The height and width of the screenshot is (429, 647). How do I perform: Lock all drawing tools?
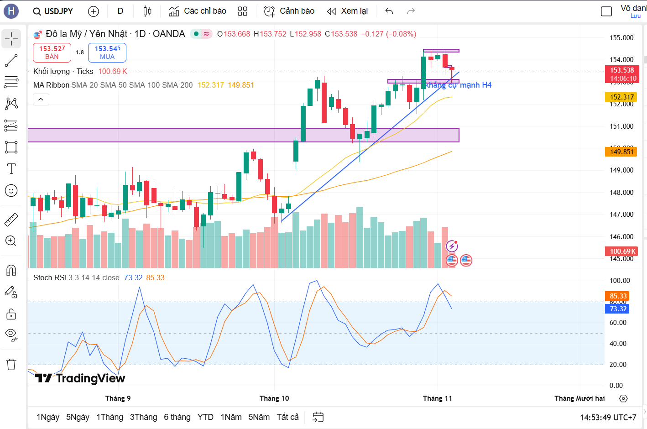pos(11,314)
